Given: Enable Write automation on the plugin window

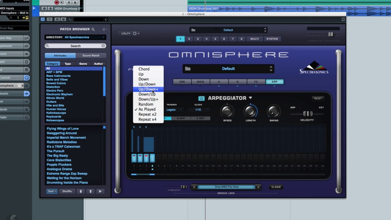Looking at the screenshot, I should click(x=63, y=19).
